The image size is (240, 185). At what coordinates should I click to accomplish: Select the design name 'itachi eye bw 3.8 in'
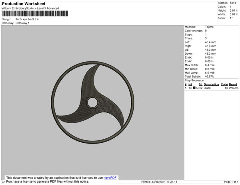[x=27, y=20]
